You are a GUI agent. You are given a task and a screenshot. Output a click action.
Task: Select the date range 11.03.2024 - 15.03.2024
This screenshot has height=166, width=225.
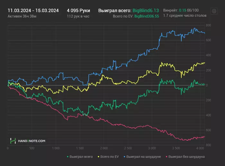point(33,10)
